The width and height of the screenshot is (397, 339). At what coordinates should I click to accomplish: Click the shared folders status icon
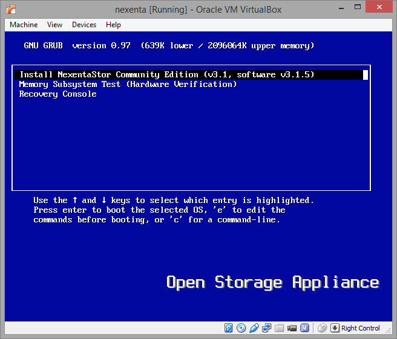(279, 328)
